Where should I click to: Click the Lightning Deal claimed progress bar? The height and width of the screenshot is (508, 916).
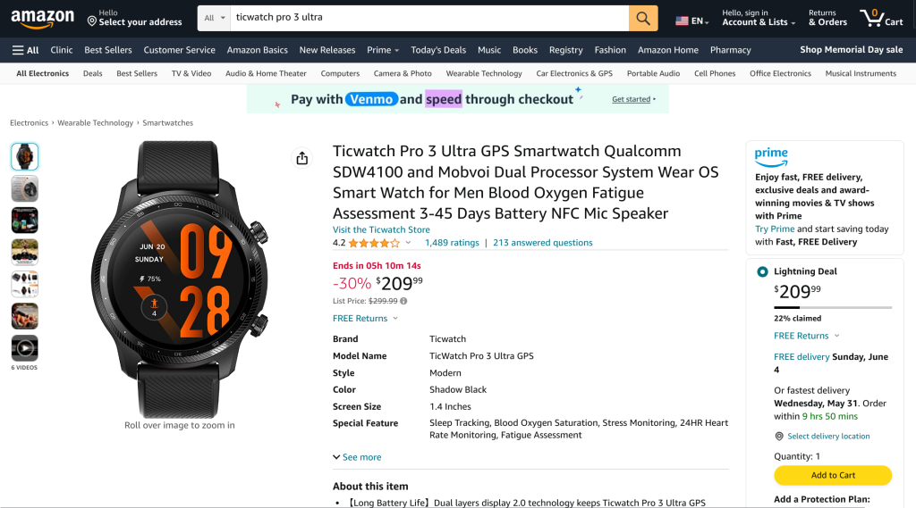832,307
